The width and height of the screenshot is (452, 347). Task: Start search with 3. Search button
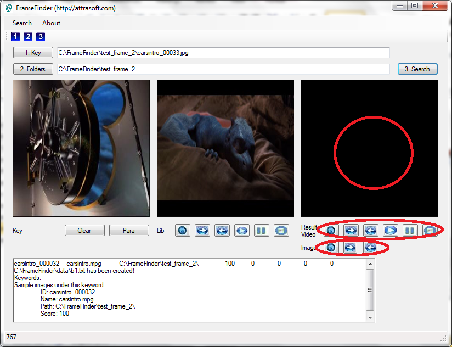click(x=417, y=69)
